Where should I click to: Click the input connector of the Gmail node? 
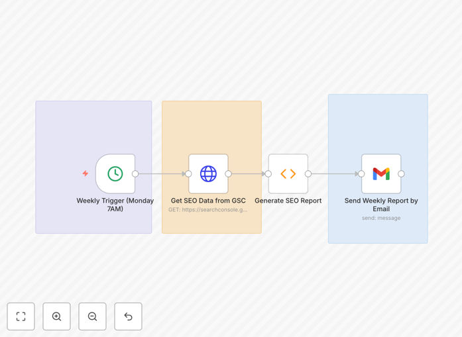(361, 173)
